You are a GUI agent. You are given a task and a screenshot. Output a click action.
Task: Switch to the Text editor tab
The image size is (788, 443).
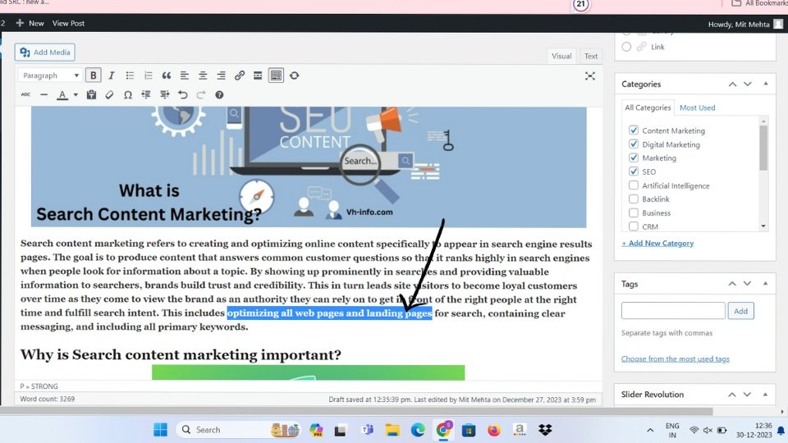coord(590,56)
